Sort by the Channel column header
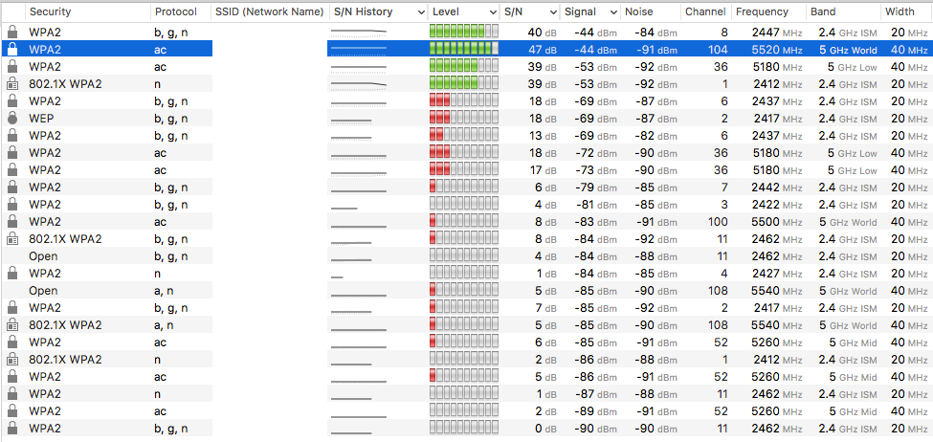The width and height of the screenshot is (933, 442). [705, 12]
